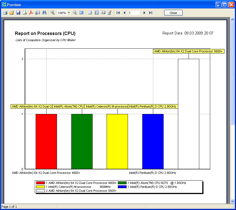
Task: Open page settings book icon
Action: [x=103, y=13]
